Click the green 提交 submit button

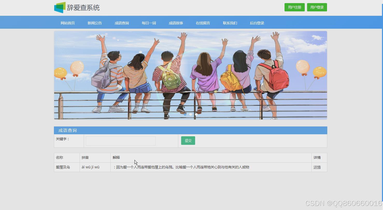pyautogui.click(x=188, y=140)
